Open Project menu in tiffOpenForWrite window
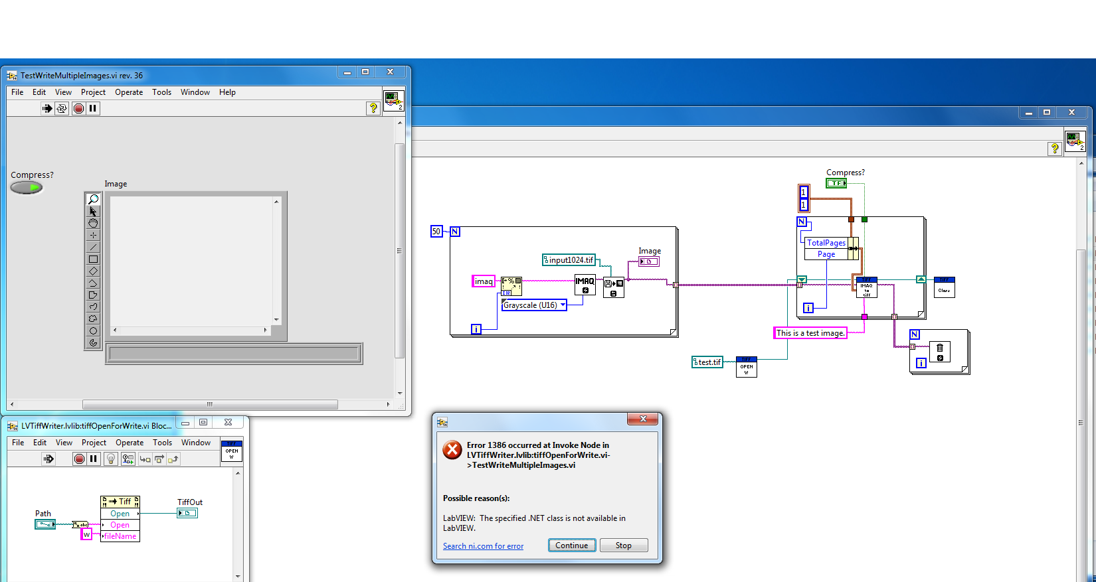The height and width of the screenshot is (582, 1096). point(94,443)
